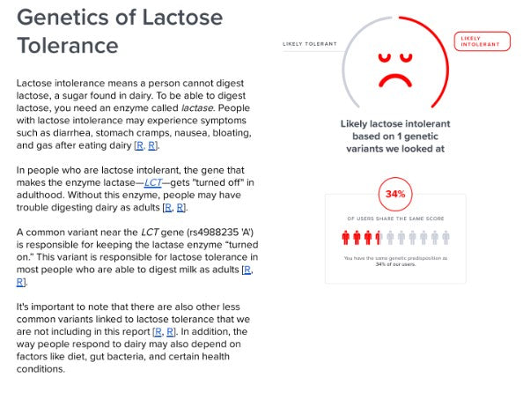Open first reference after 'in this report'
The image size is (523, 407).
coord(158,331)
